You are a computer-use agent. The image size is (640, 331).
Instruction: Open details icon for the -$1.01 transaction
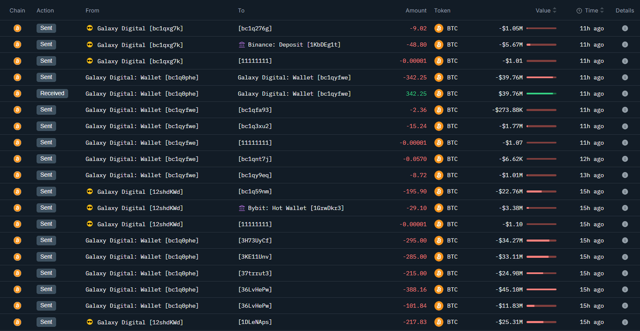click(x=625, y=61)
